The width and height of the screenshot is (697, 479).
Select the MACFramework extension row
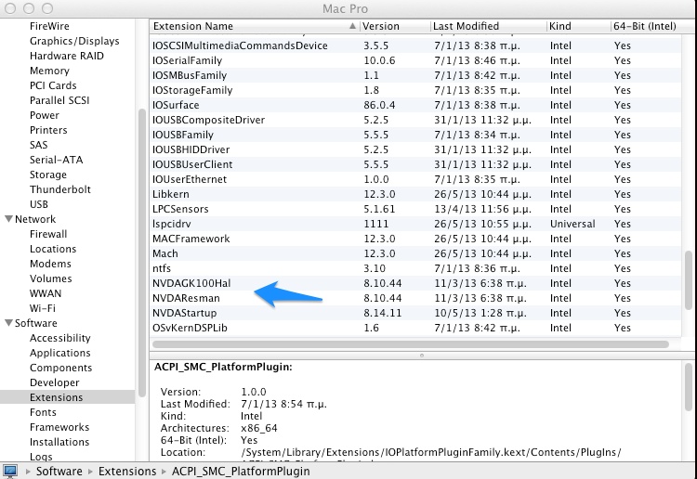click(x=415, y=239)
